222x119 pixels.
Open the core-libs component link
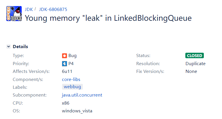click(x=71, y=79)
